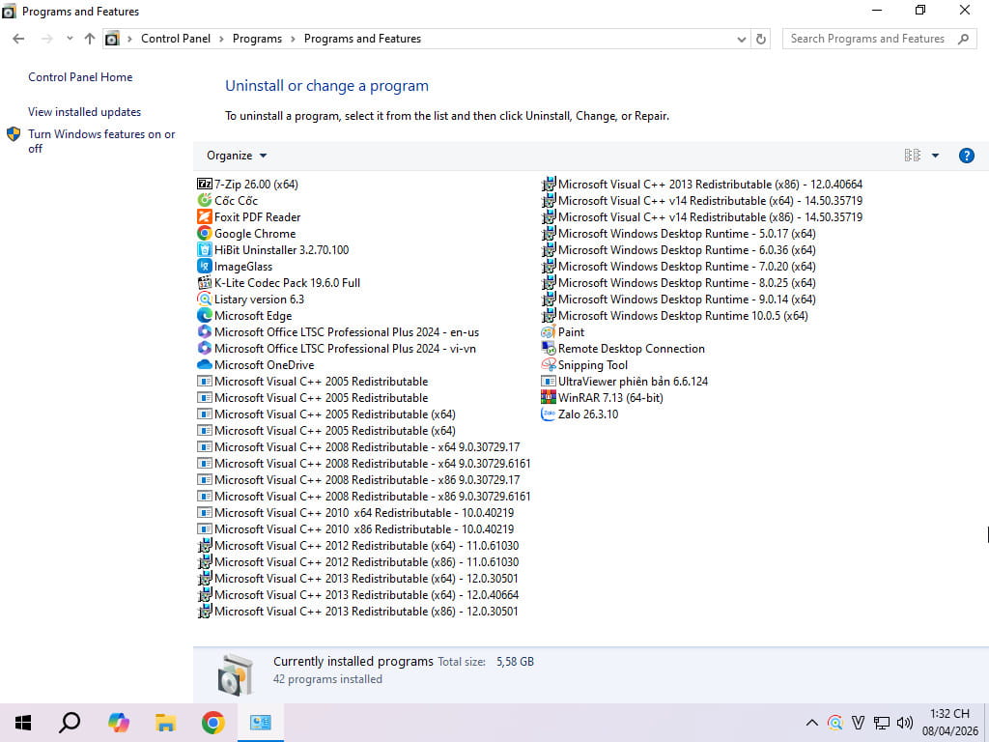989x742 pixels.
Task: Click the Google Chrome icon in program list
Action: pos(205,234)
